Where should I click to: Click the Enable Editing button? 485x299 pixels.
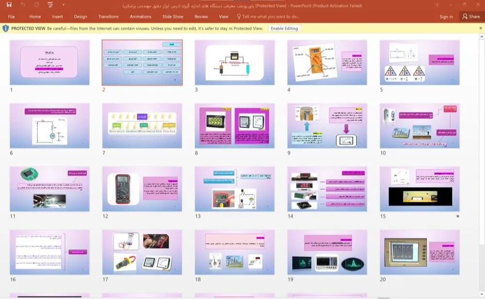(x=284, y=29)
